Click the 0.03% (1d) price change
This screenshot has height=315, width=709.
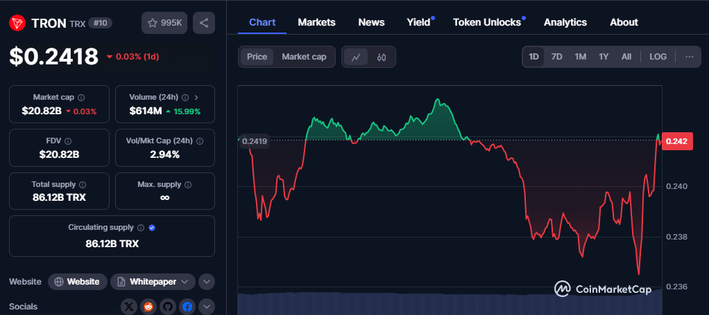point(133,57)
